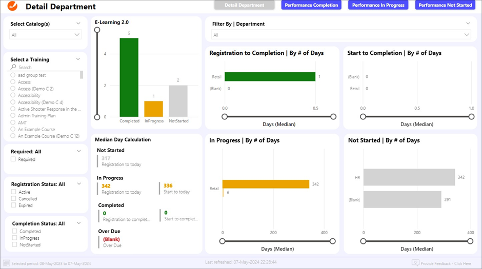Switch to Performance Completion tab
Screen dimensions: 482x269
point(311,5)
